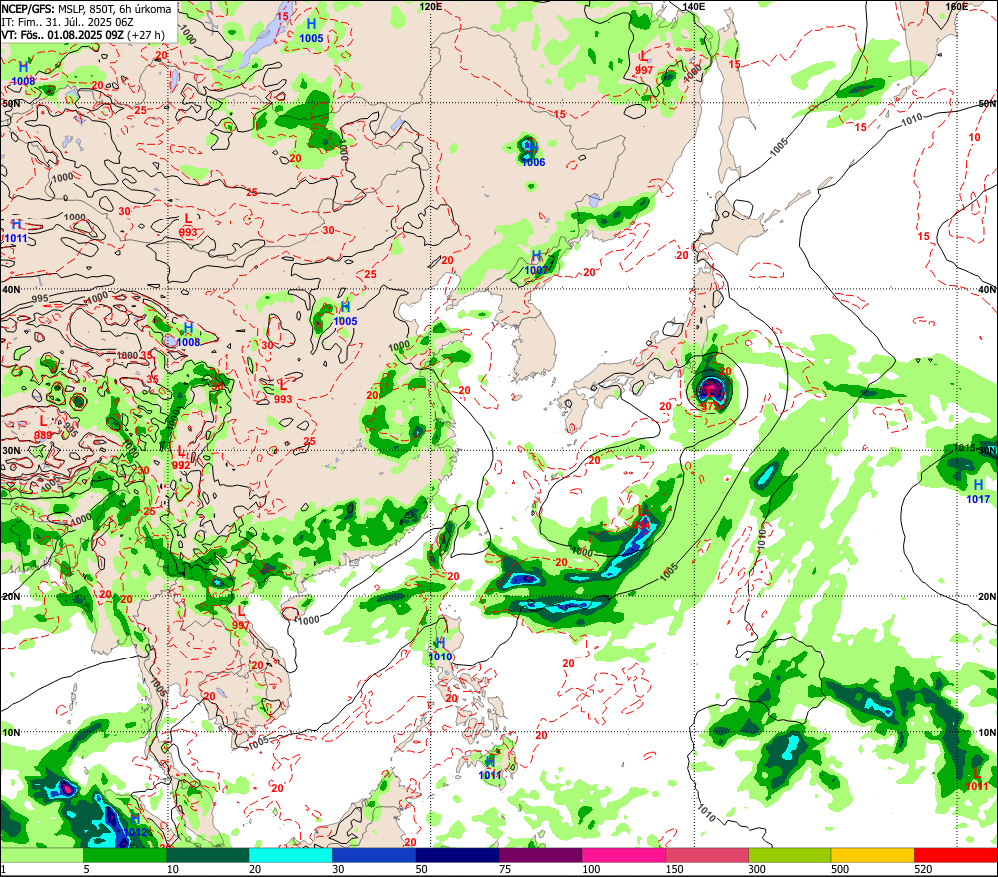Click legend value 150
Screen dimensions: 998x877
(x=674, y=869)
